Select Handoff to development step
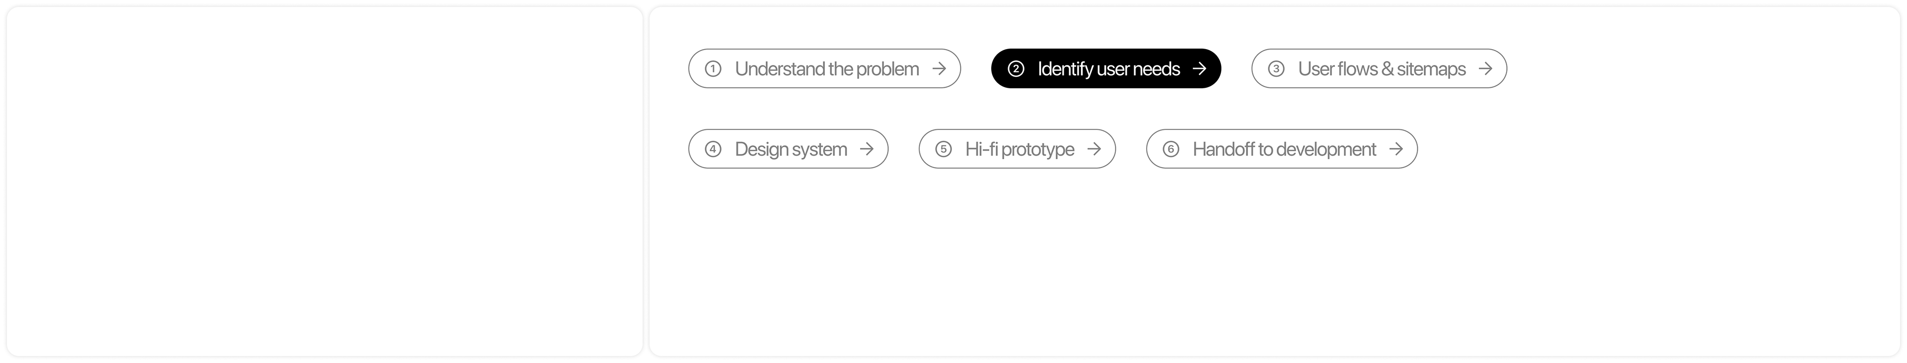 pyautogui.click(x=1284, y=149)
